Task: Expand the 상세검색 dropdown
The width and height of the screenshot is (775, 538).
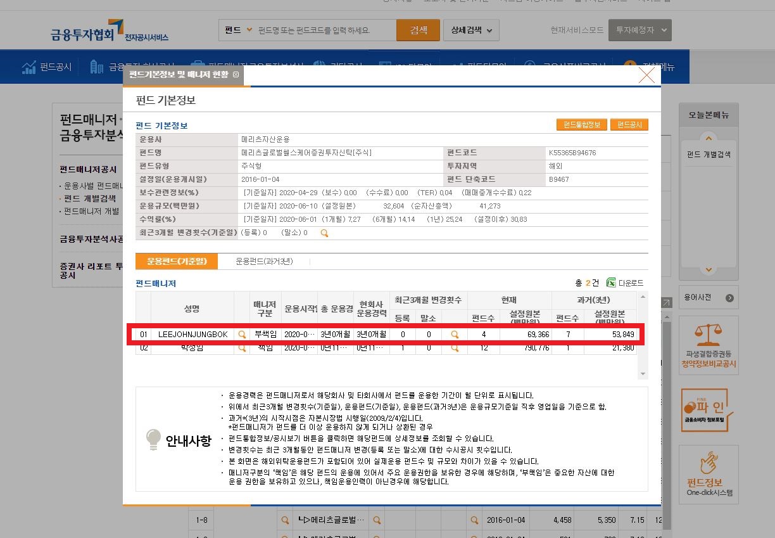Action: click(x=471, y=30)
